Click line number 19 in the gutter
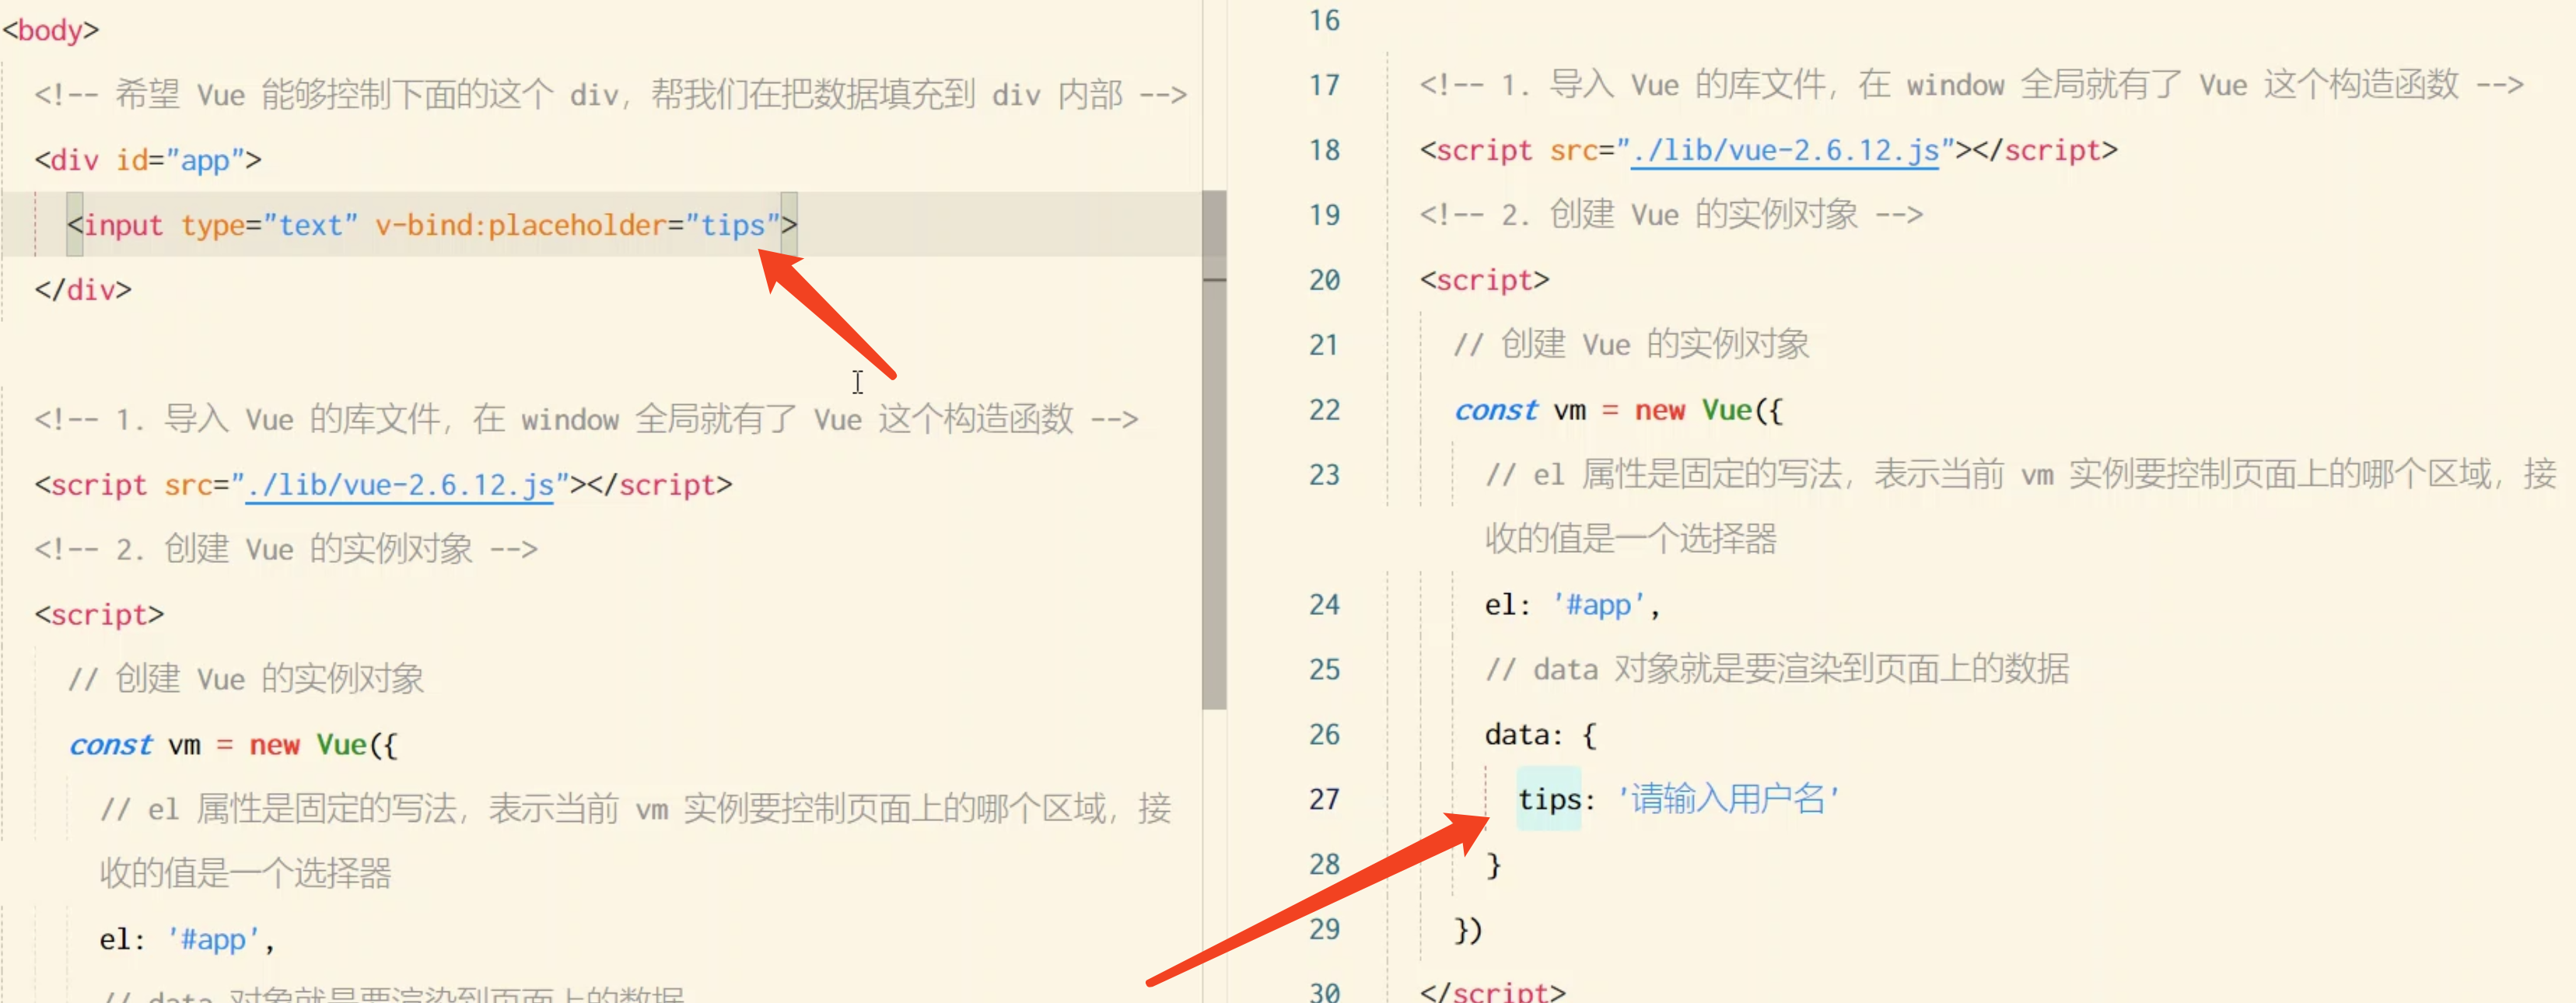This screenshot has height=1003, width=2576. (1324, 215)
